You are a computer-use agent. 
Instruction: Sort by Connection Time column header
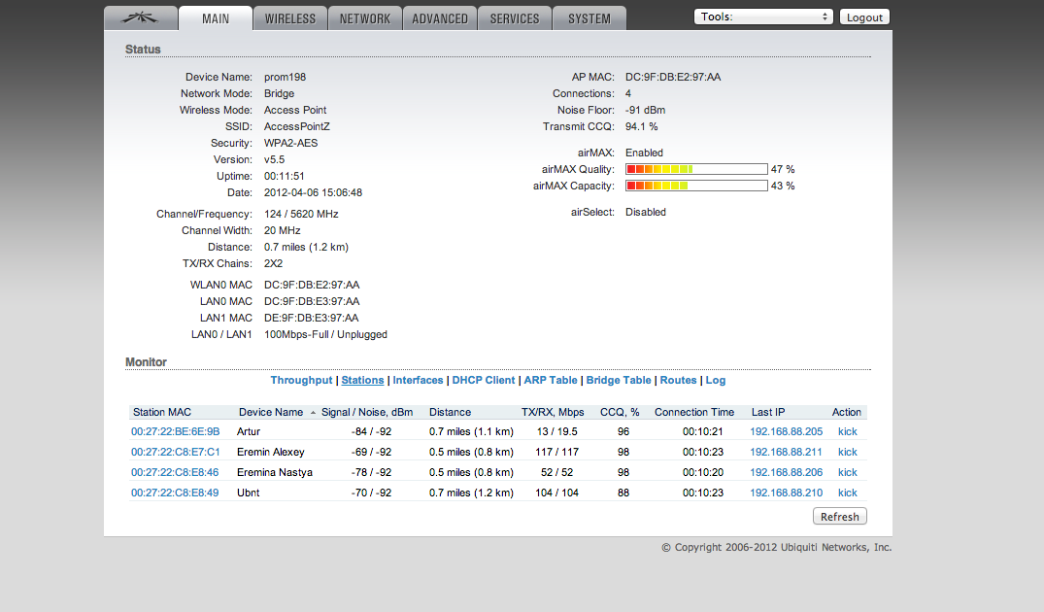(x=694, y=412)
